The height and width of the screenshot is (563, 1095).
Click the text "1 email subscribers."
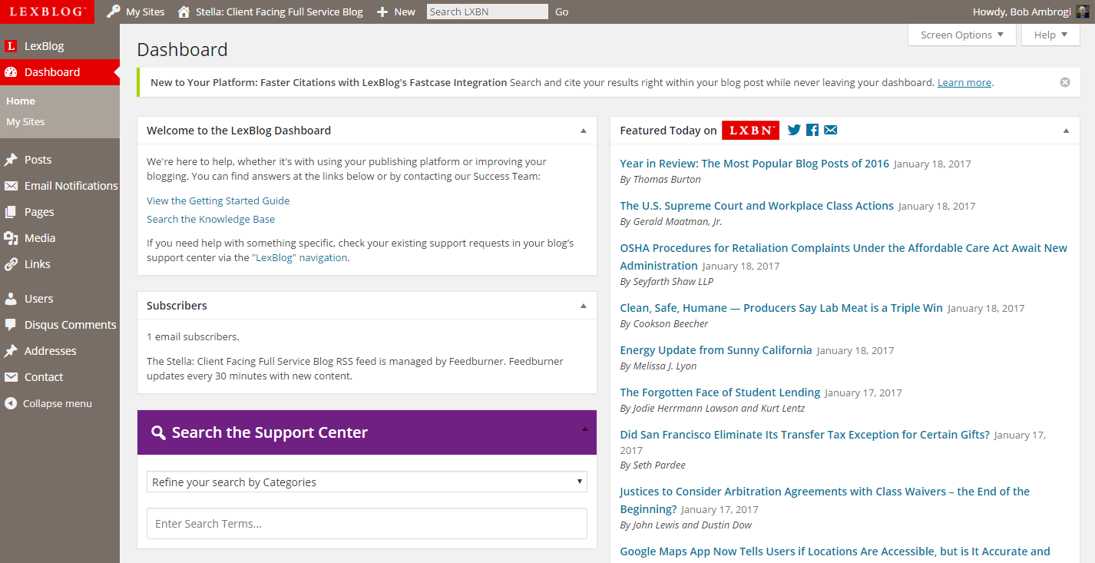click(193, 336)
